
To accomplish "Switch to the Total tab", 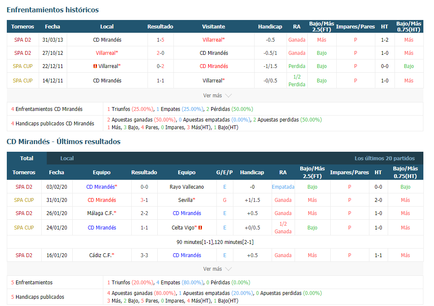I will 27,158.
